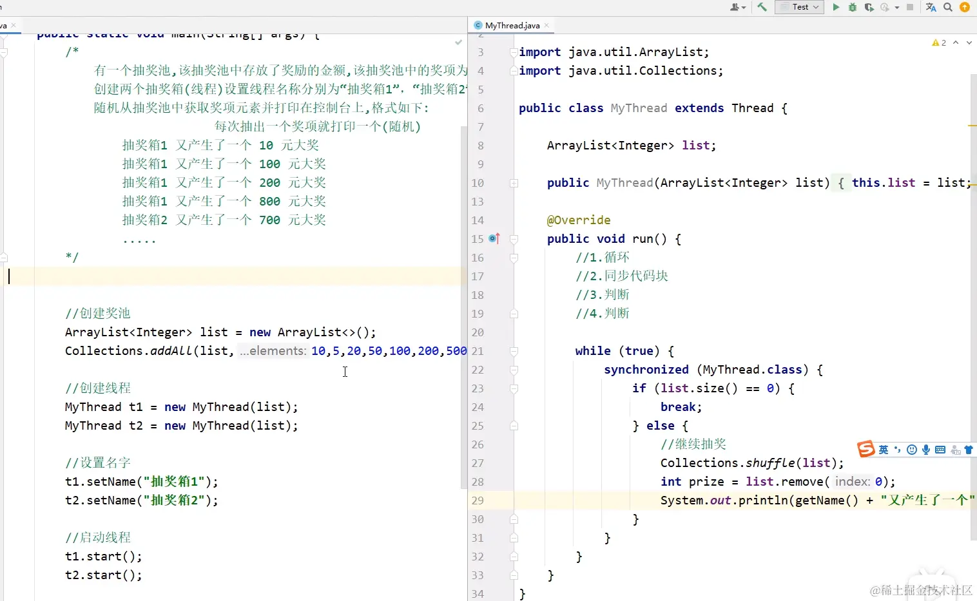Viewport: 977px width, 601px height.
Task: Click Sogou voice input microphone
Action: coord(926,450)
